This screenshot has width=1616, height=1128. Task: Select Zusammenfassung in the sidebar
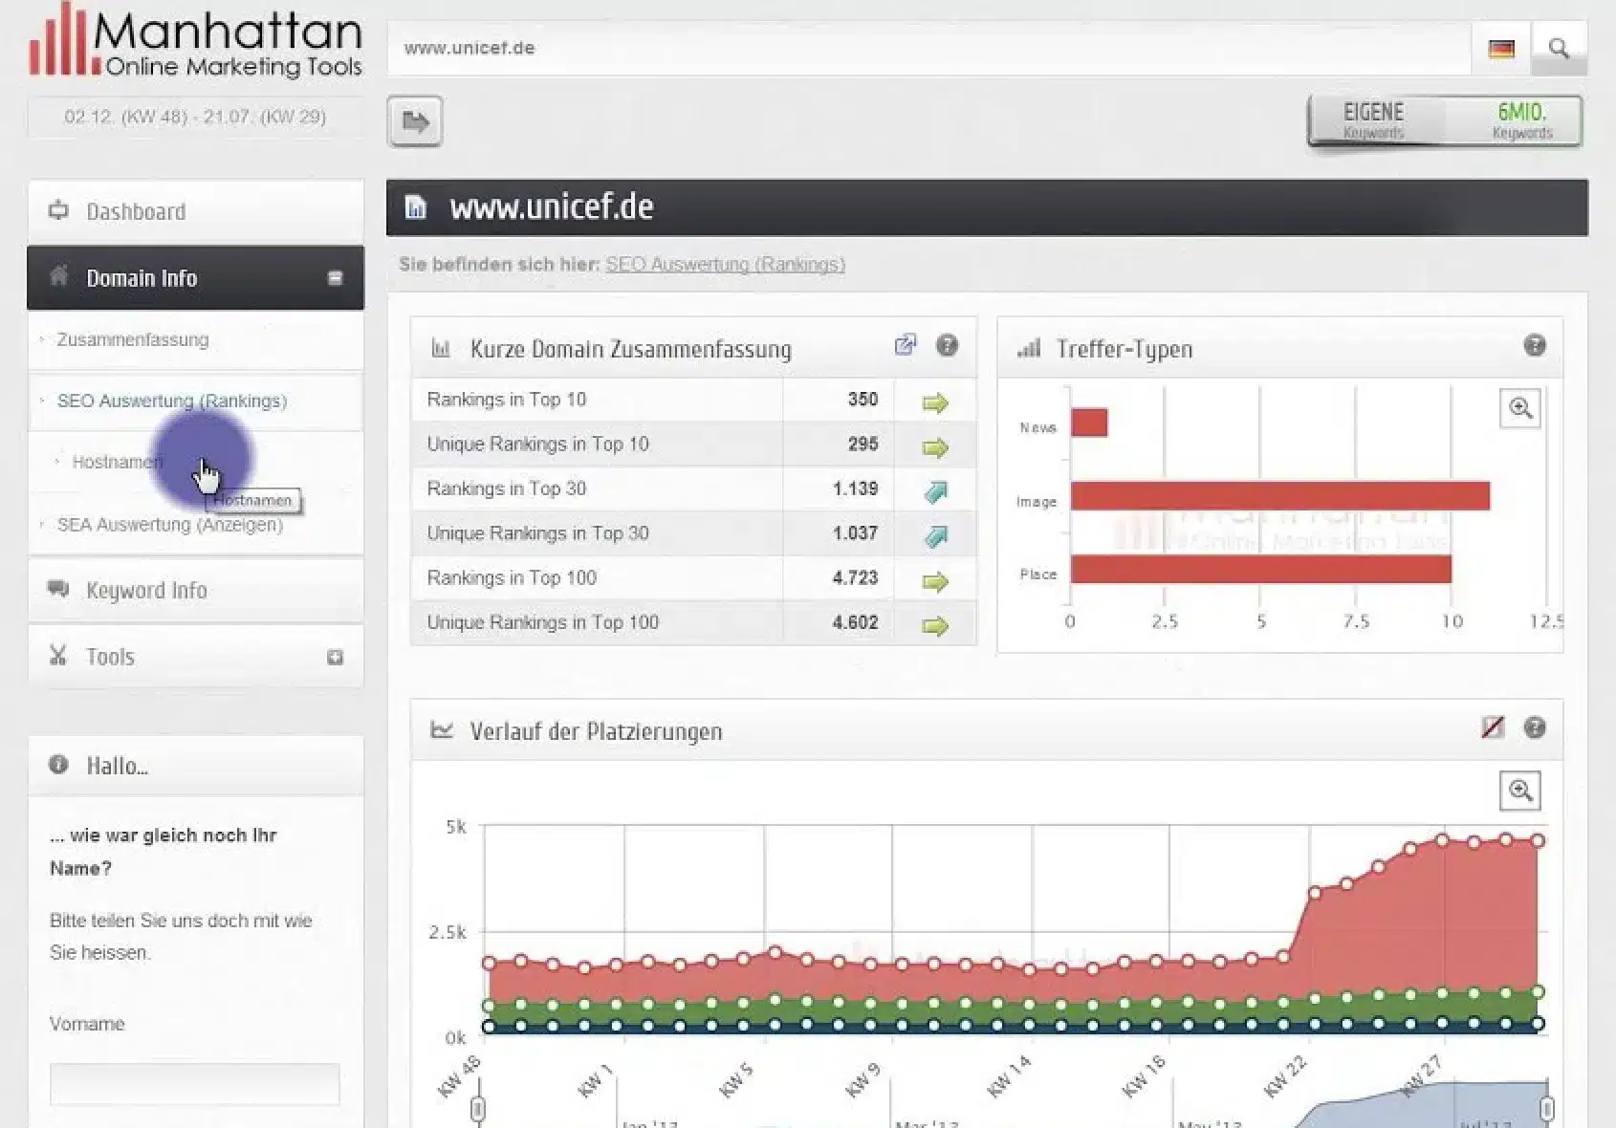(x=132, y=339)
